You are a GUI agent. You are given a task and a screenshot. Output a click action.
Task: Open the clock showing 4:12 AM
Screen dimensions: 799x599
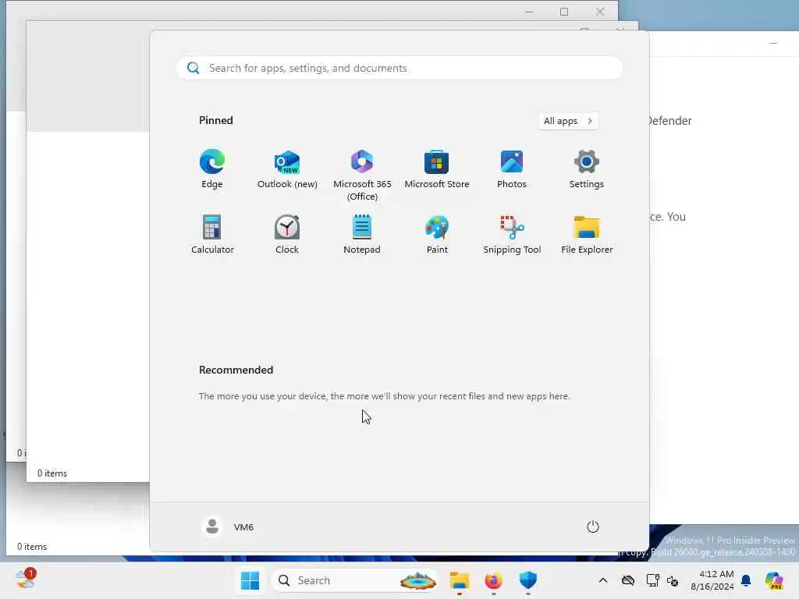(x=712, y=580)
